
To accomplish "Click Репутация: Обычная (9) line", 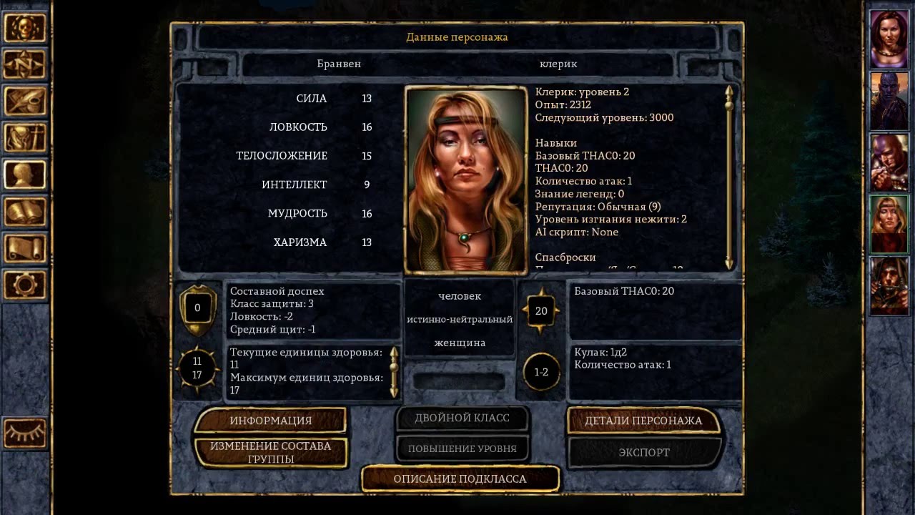I will tap(598, 206).
